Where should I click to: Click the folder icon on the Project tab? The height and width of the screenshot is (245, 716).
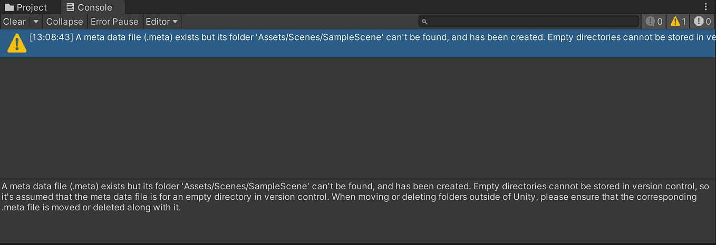pos(9,7)
